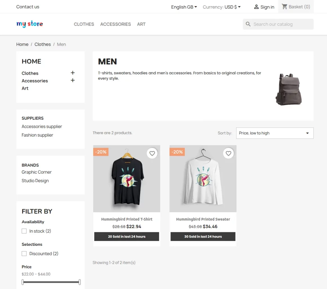Tick the Discounted checkbox
The image size is (327, 289).
pos(24,254)
